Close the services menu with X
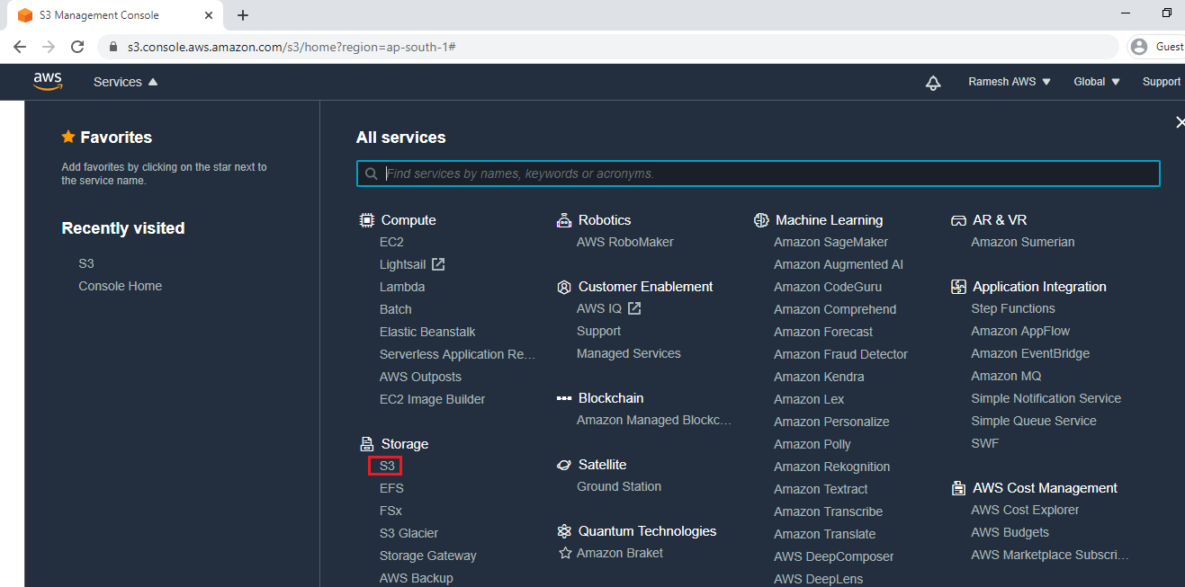The image size is (1185, 587). point(1180,122)
